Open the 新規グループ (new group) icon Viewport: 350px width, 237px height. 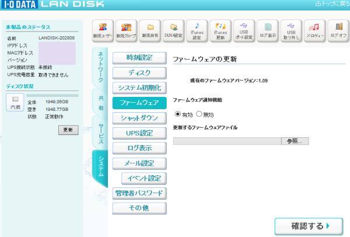(127, 29)
